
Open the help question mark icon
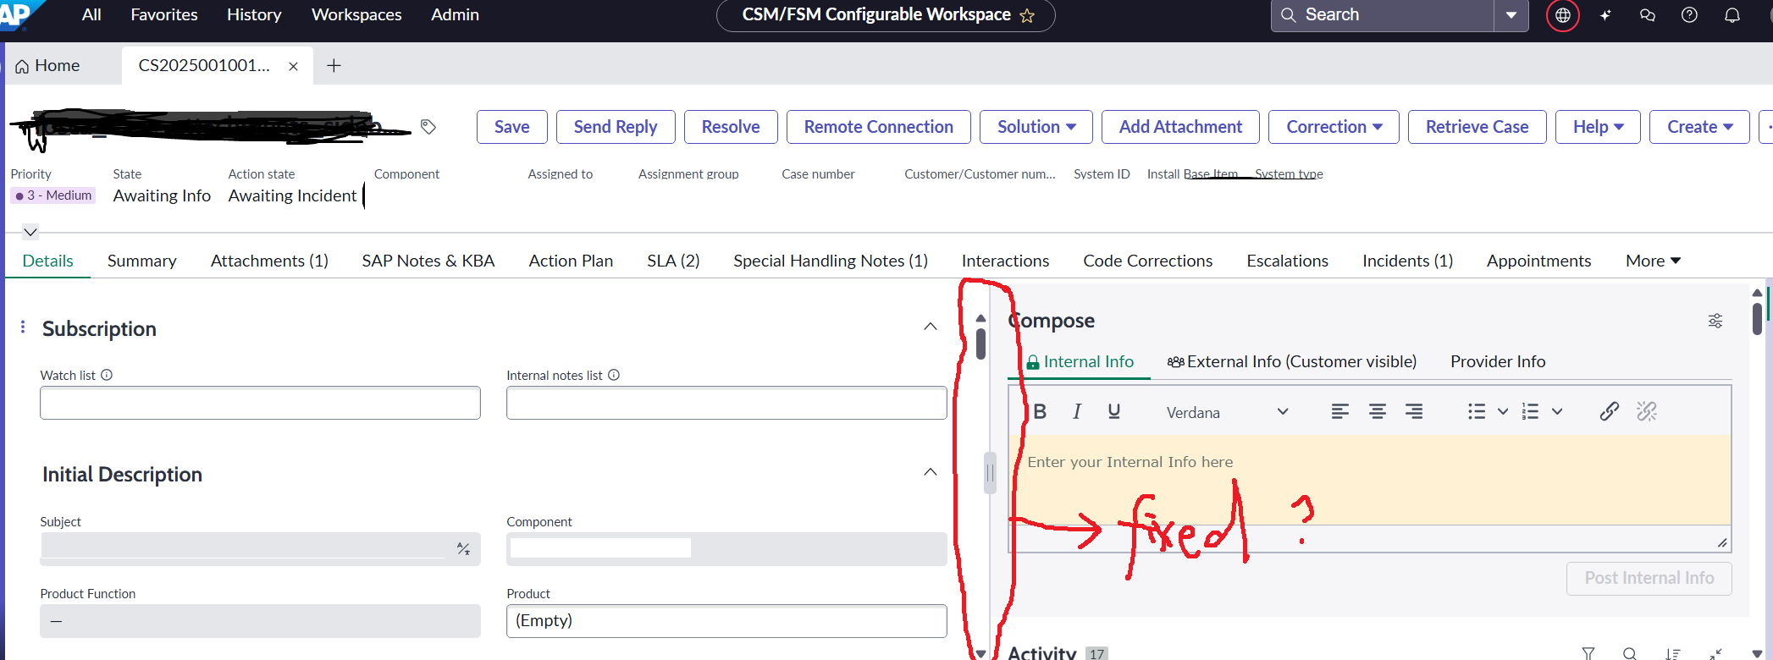pyautogui.click(x=1689, y=15)
